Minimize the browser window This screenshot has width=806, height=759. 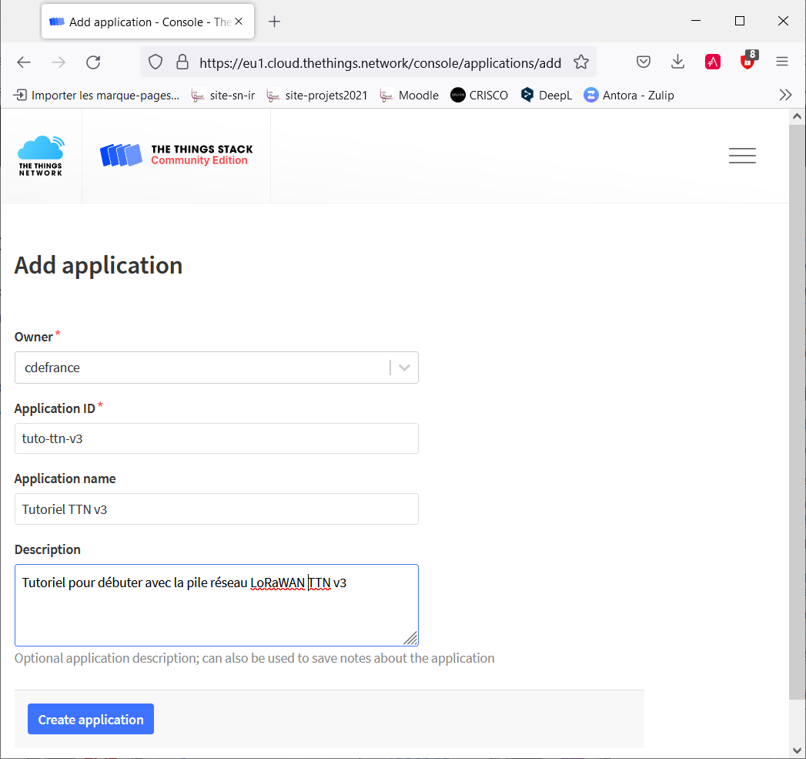pos(696,21)
